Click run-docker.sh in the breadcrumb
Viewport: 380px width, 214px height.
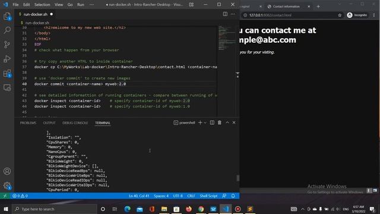(37, 23)
